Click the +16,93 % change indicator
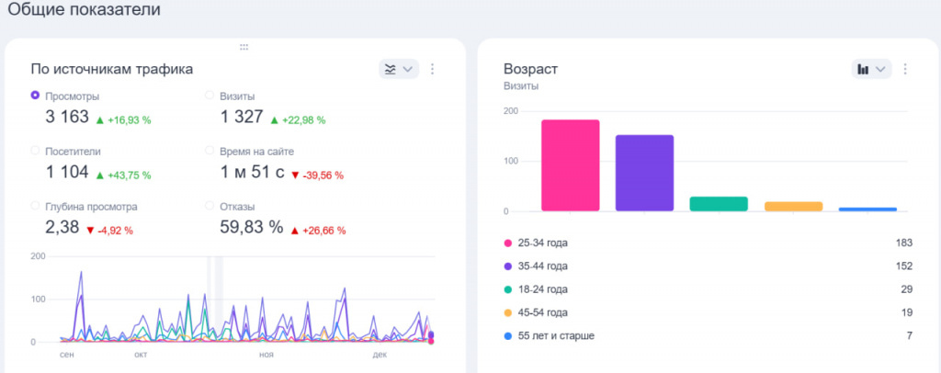941x373 pixels. [x=124, y=120]
